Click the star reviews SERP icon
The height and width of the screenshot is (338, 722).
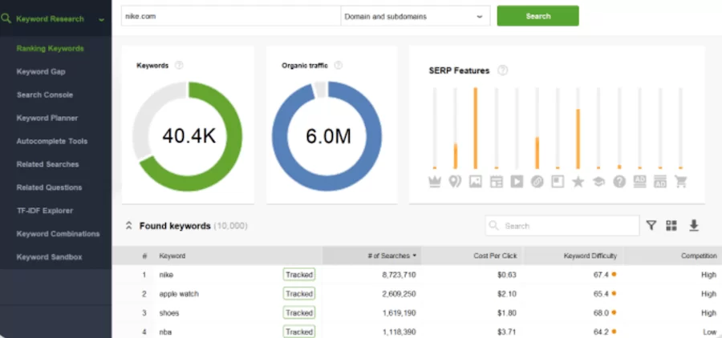pyautogui.click(x=578, y=182)
